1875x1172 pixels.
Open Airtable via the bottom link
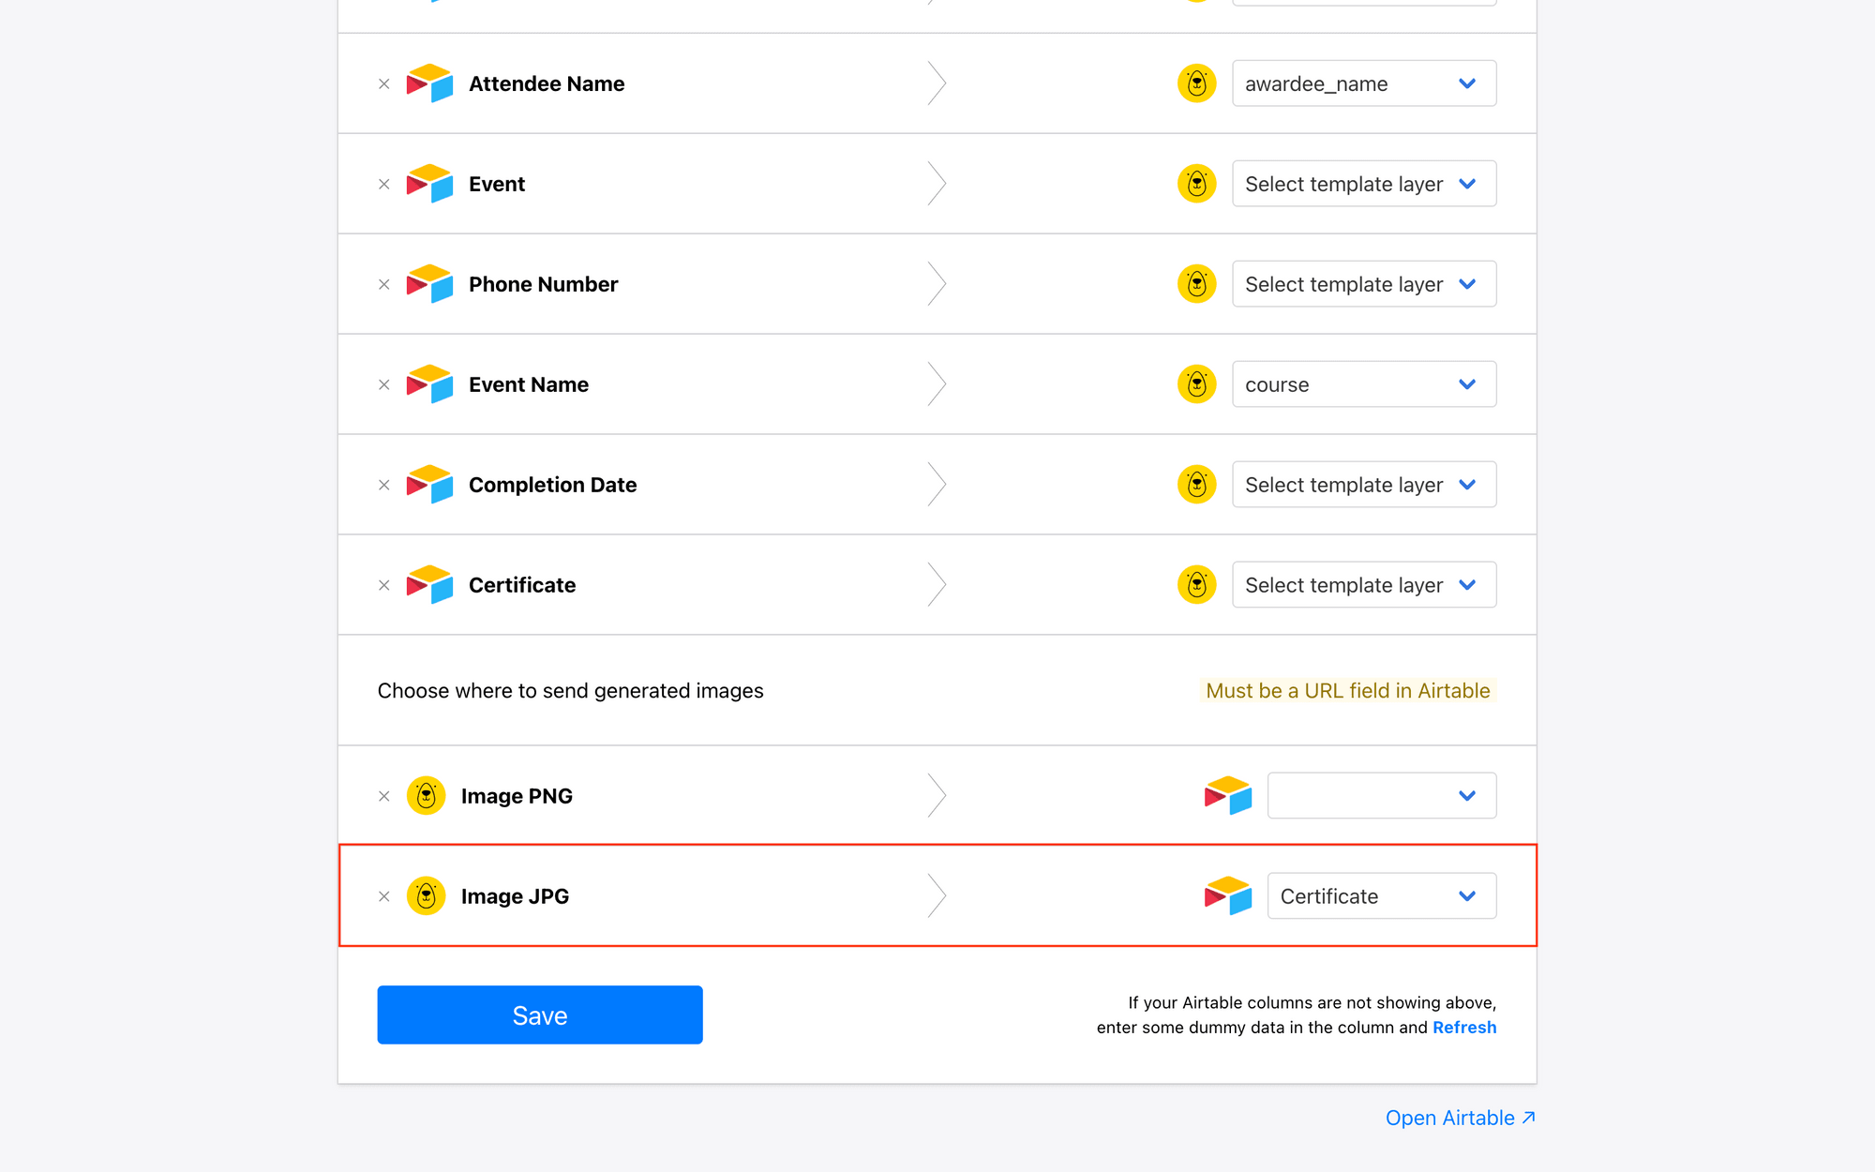tap(1460, 1118)
